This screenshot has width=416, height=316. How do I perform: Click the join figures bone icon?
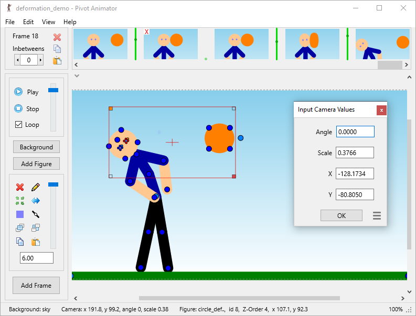coord(36,214)
